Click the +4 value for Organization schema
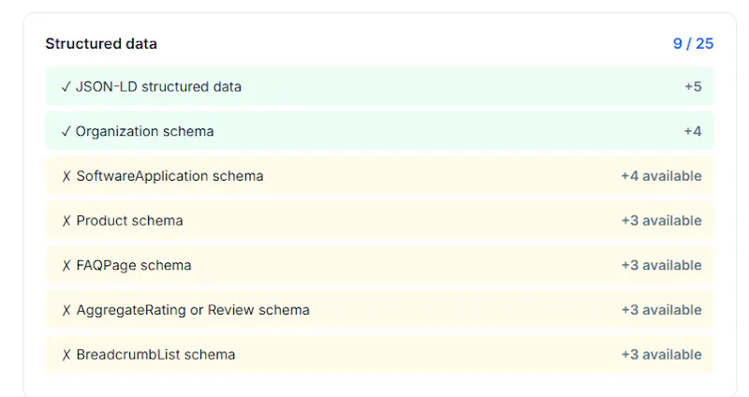This screenshot has width=749, height=397. pos(693,131)
